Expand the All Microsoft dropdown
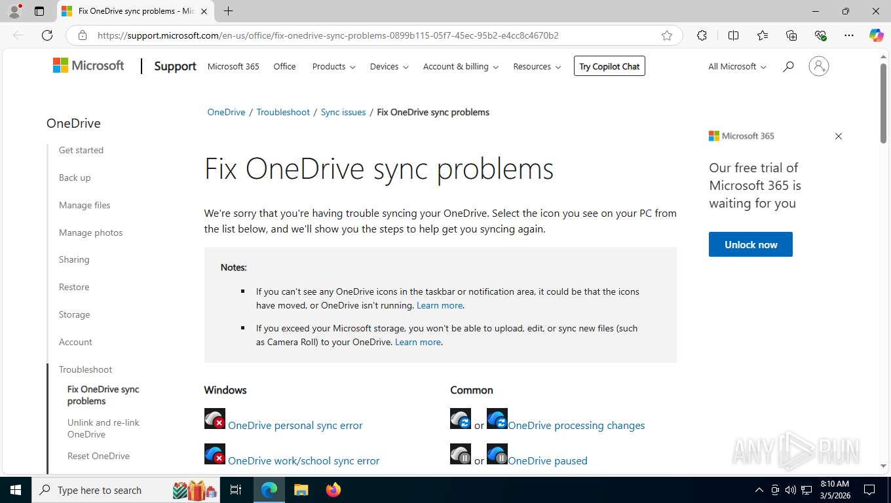The height and width of the screenshot is (503, 891). pyautogui.click(x=737, y=66)
